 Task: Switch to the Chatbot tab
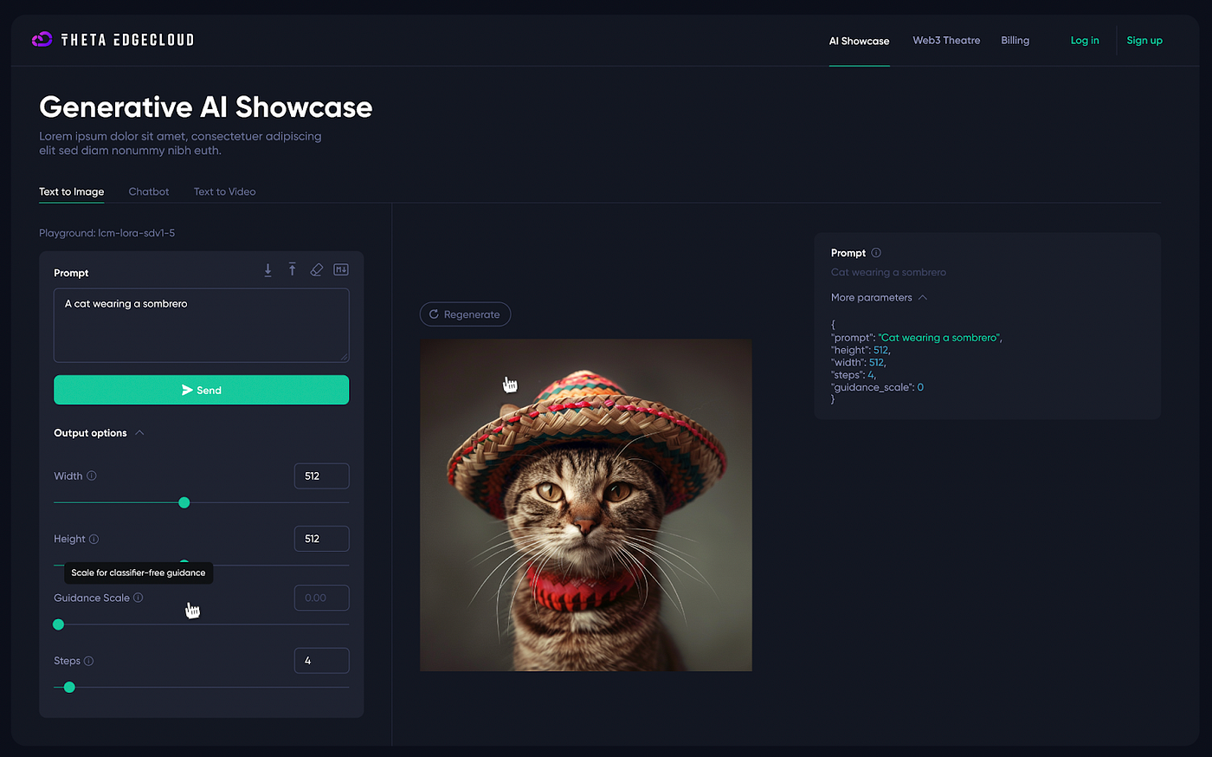(x=149, y=191)
